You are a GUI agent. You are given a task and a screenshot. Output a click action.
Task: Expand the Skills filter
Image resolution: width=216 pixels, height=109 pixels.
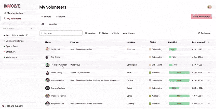tap(115, 33)
